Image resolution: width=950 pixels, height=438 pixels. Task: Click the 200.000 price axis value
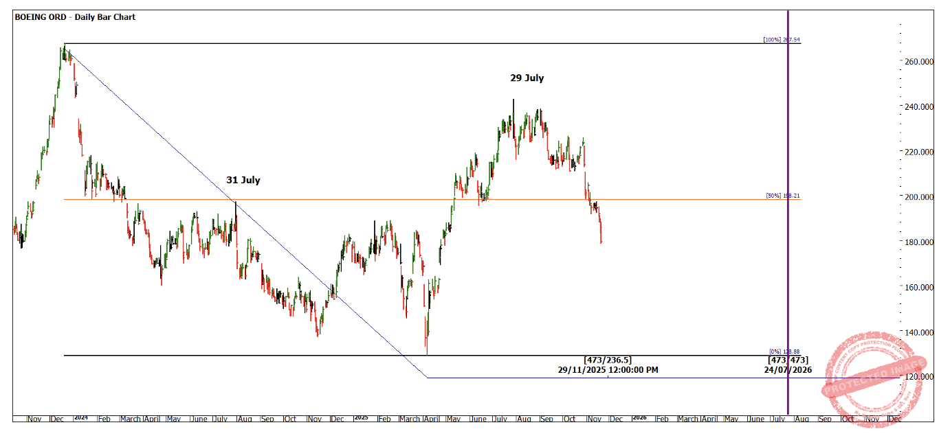pos(918,197)
